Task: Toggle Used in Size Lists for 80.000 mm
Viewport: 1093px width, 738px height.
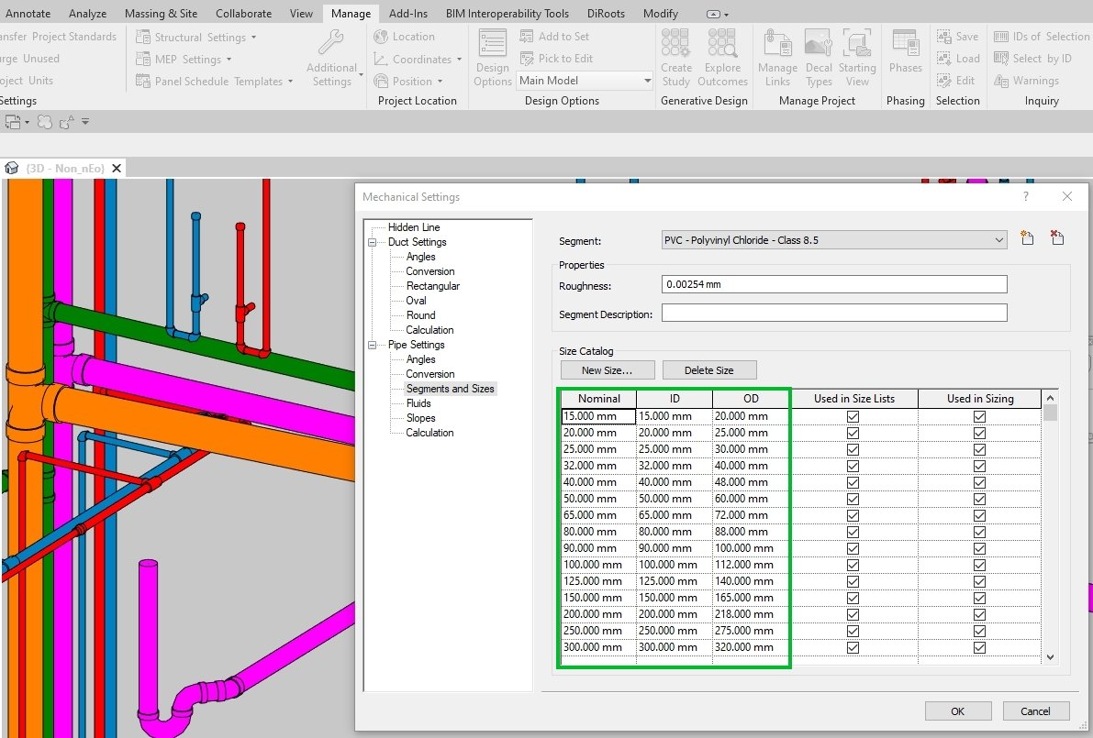Action: pyautogui.click(x=853, y=532)
